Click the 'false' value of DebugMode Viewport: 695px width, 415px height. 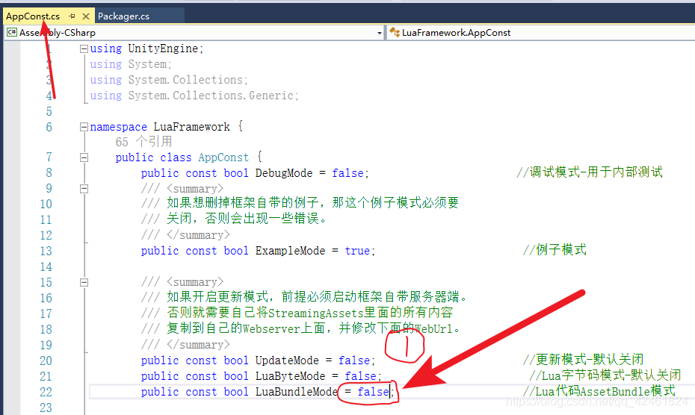pyautogui.click(x=348, y=173)
